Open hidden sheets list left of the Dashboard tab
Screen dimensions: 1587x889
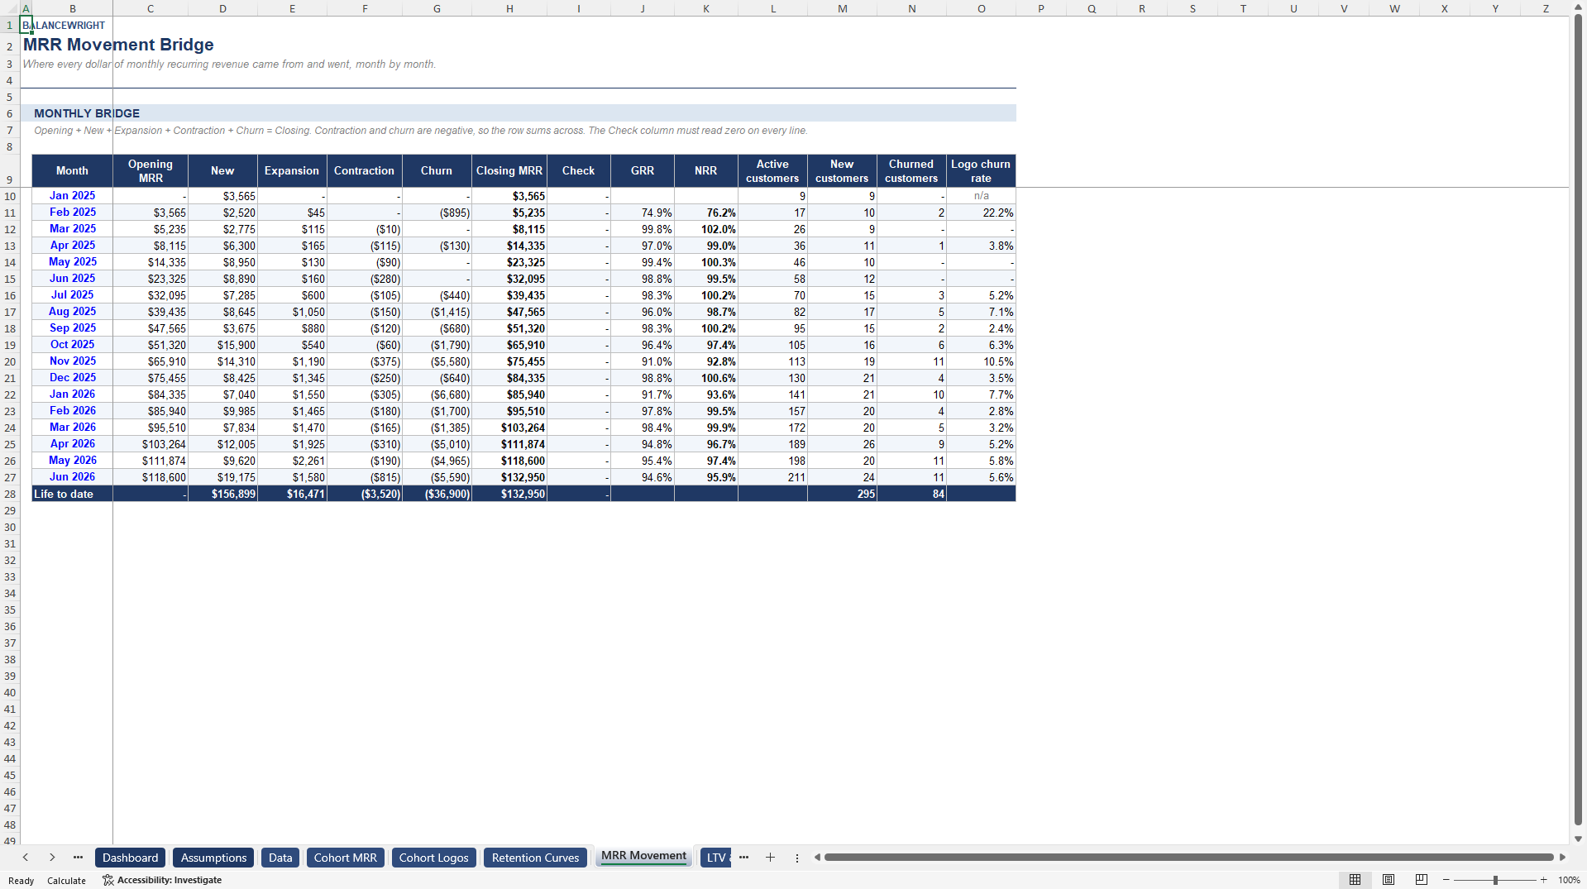click(78, 858)
